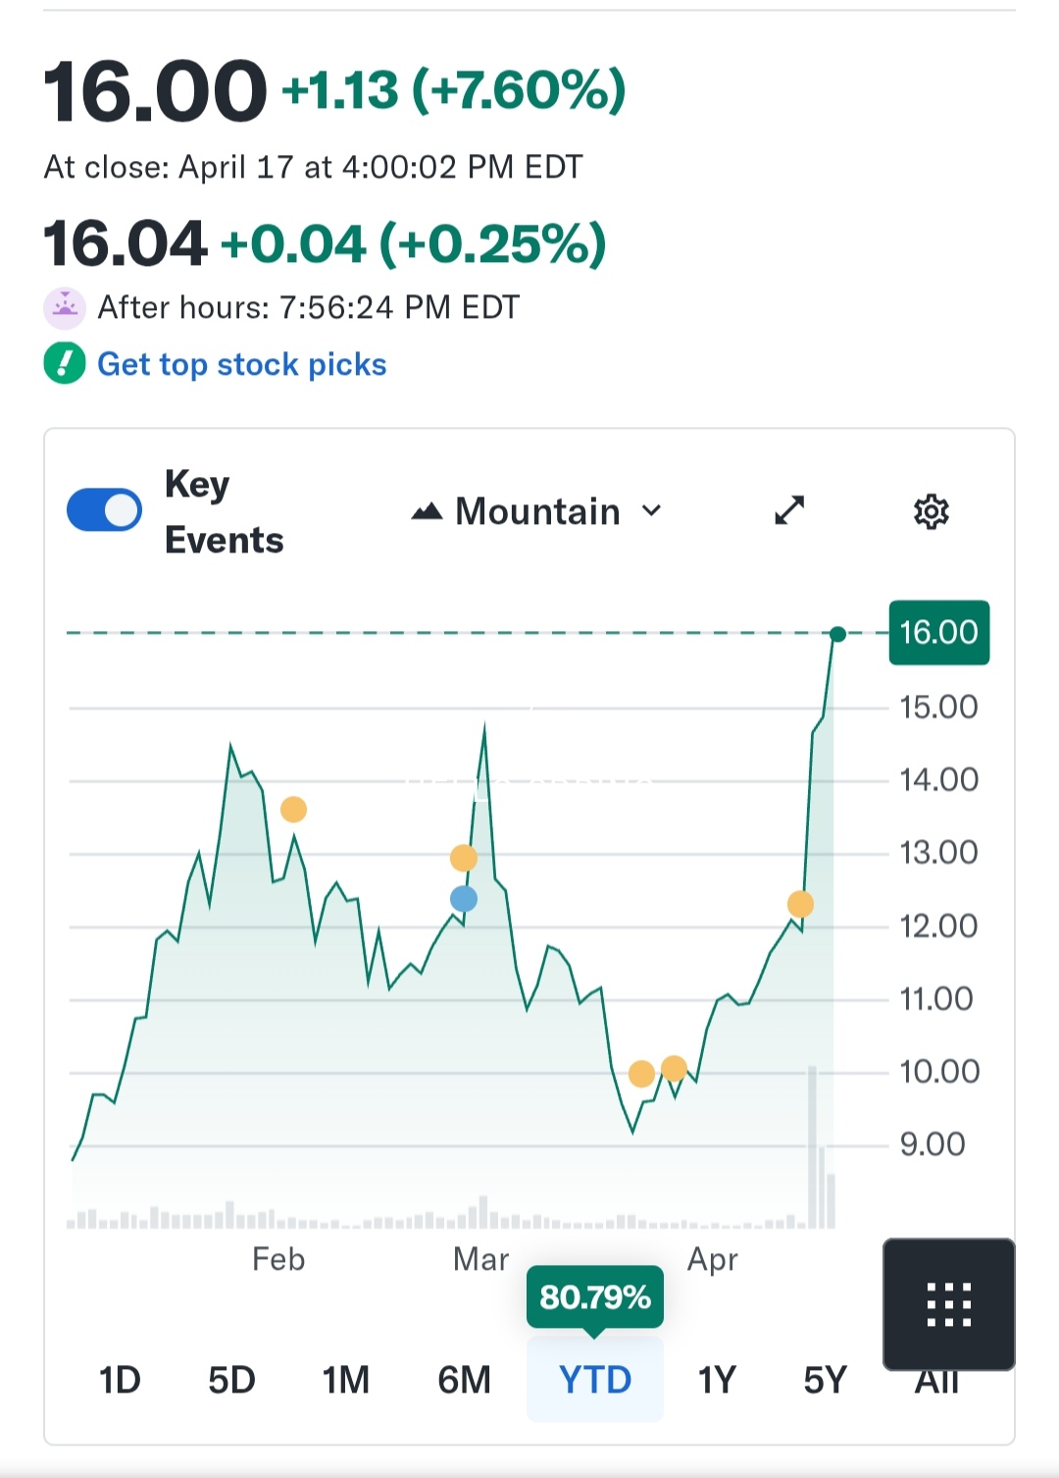Tap the +1.13 (+7.60%) change text
This screenshot has width=1059, height=1478.
click(x=454, y=90)
